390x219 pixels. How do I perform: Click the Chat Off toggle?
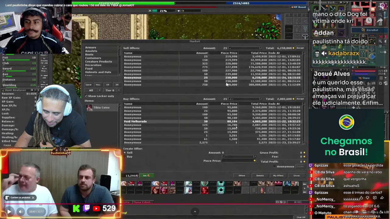coord(301,217)
